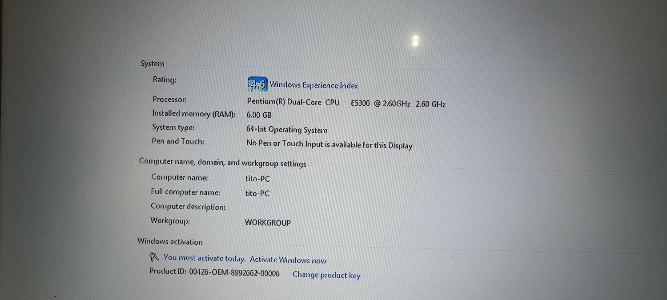Click the Full computer name: label
667x300 pixels.
pyautogui.click(x=185, y=192)
